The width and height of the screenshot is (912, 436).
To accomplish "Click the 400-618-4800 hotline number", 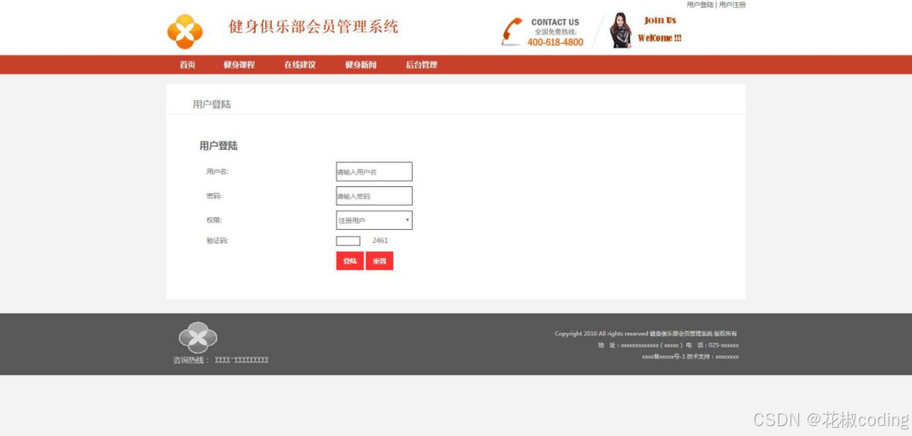I will click(555, 43).
